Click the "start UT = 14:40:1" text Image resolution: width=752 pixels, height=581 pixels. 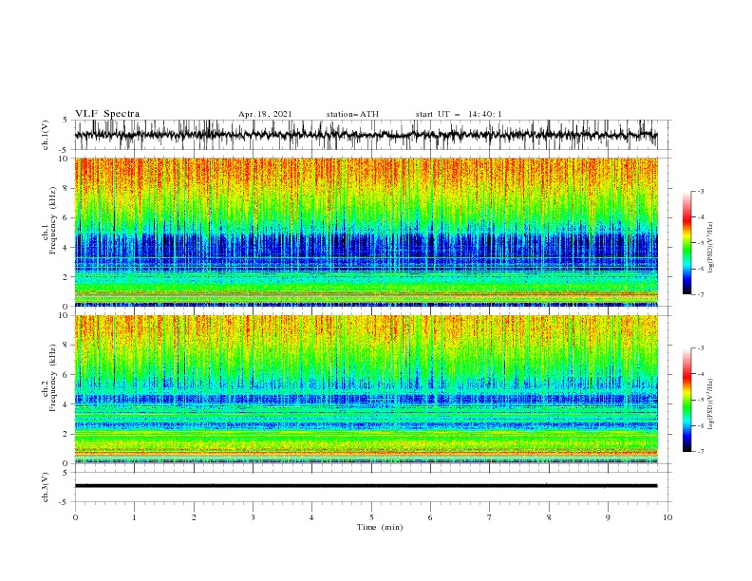(459, 114)
